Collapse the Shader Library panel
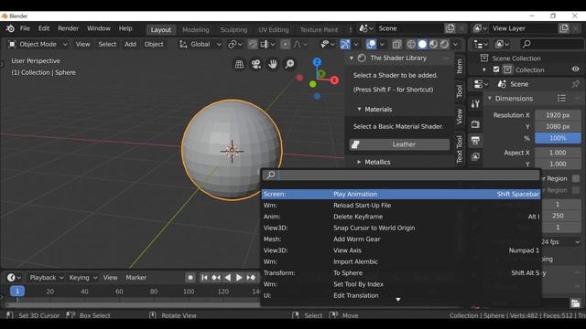The width and height of the screenshot is (586, 329). point(352,58)
